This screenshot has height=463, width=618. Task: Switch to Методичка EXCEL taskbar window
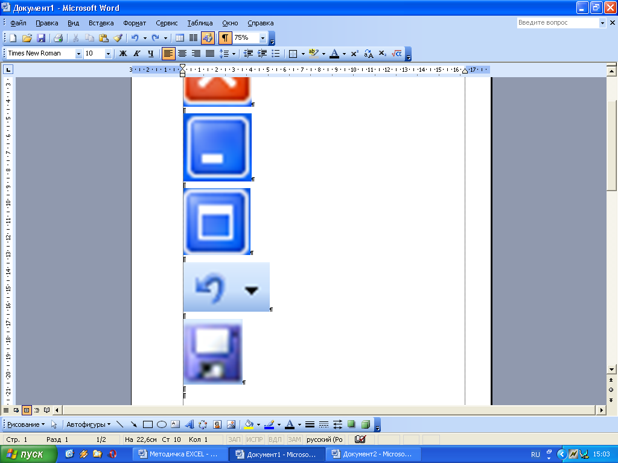(x=180, y=454)
